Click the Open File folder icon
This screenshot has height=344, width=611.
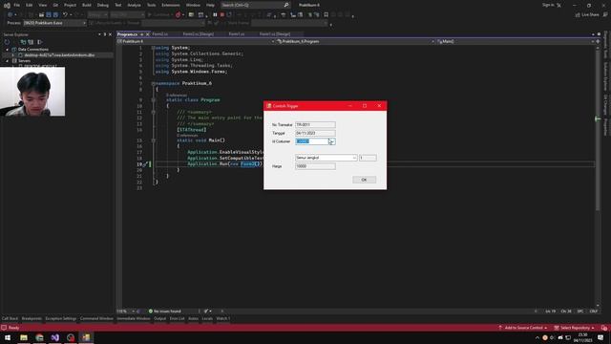(x=41, y=15)
